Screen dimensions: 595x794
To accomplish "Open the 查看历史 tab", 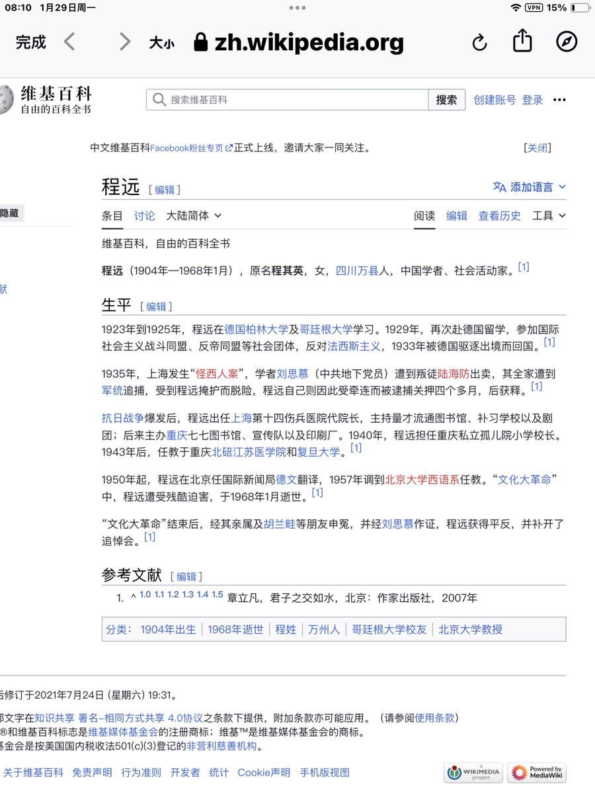I will click(500, 216).
